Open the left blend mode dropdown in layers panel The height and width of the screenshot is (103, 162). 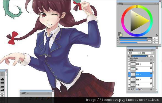[134, 53]
